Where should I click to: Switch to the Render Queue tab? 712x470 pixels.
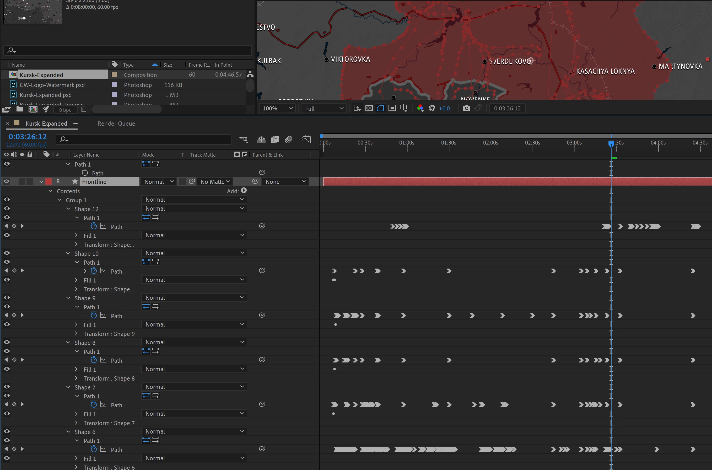116,124
